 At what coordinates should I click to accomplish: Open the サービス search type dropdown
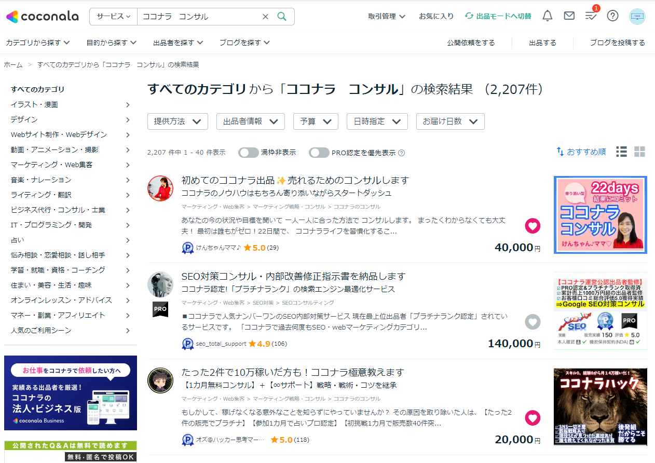pos(114,17)
